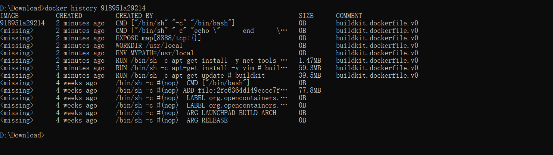Click the COMMENT column header
This screenshot has height=155, width=553.
[x=349, y=16]
